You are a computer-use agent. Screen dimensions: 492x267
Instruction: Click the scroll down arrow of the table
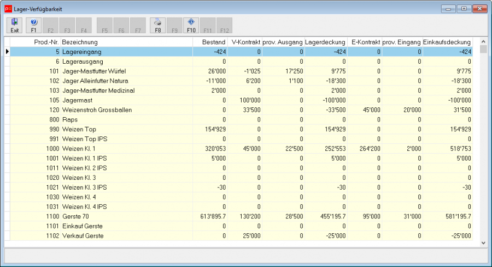click(x=483, y=243)
